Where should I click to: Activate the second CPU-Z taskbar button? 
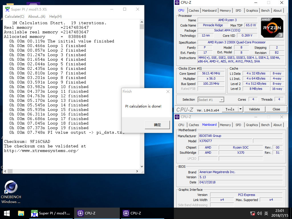[x=143, y=213]
